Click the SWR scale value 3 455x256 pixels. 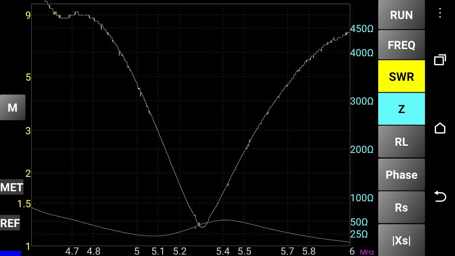28,131
